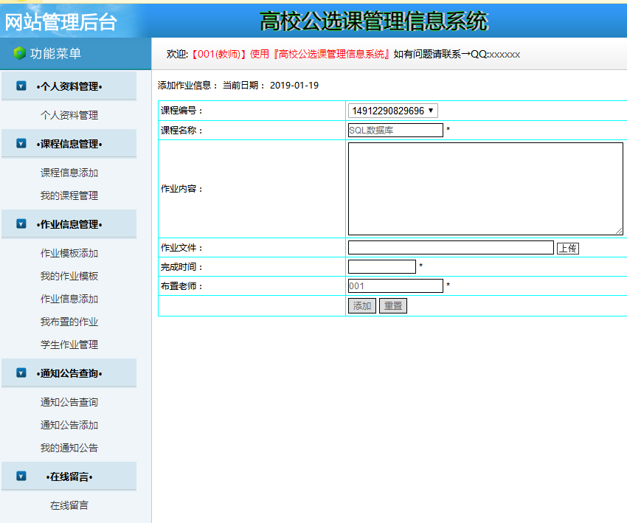Click the 网站管理后台 header title
This screenshot has height=523, width=627.
click(x=60, y=21)
